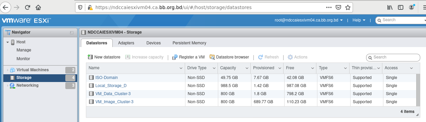Open Free column dropdown arrow
The height and width of the screenshot is (122, 426).
tap(313, 68)
